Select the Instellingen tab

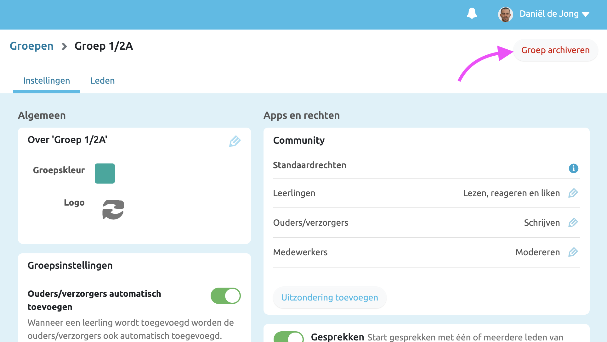coord(46,80)
